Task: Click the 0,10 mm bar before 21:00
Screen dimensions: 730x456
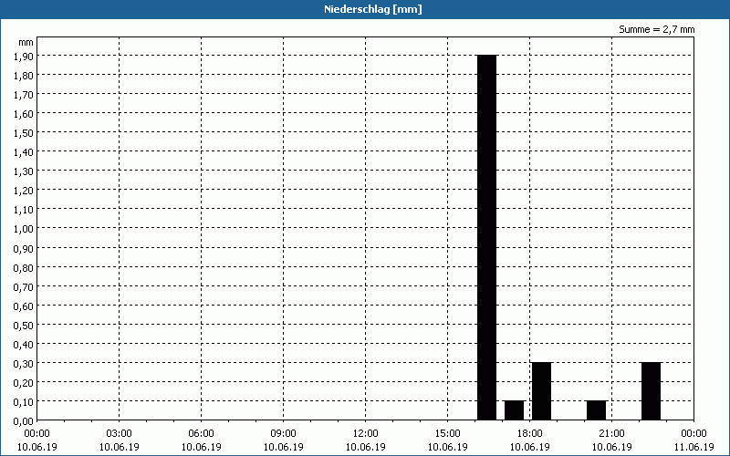Action: point(597,410)
